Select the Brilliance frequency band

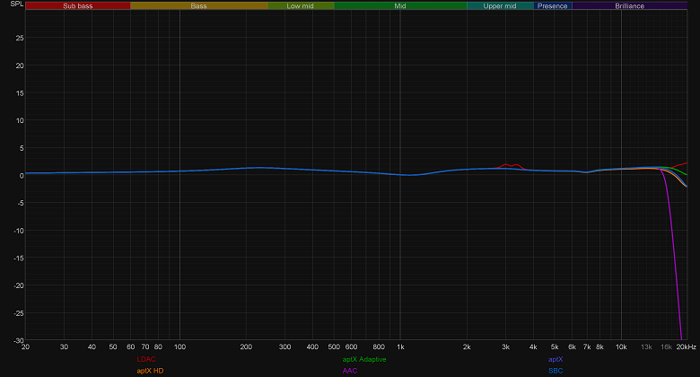click(x=629, y=5)
